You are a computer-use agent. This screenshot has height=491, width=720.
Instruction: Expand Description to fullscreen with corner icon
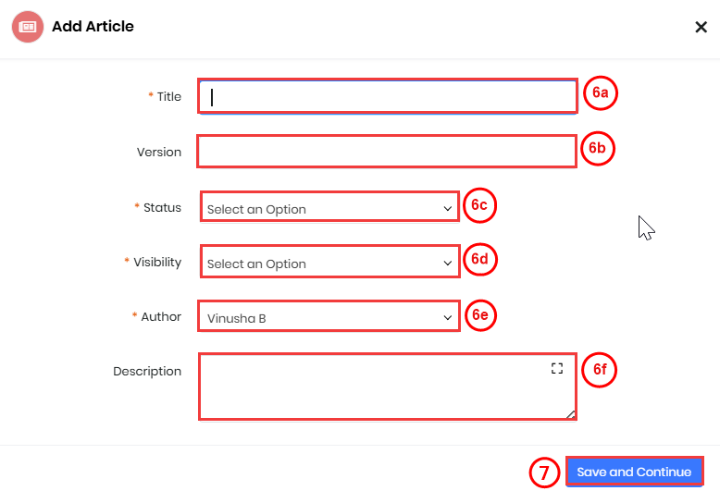point(557,368)
